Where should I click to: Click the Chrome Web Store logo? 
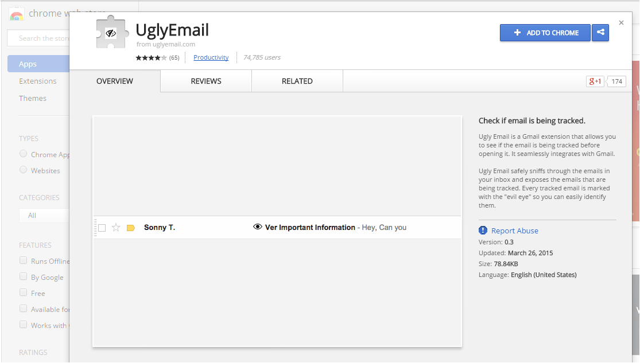coord(17,14)
